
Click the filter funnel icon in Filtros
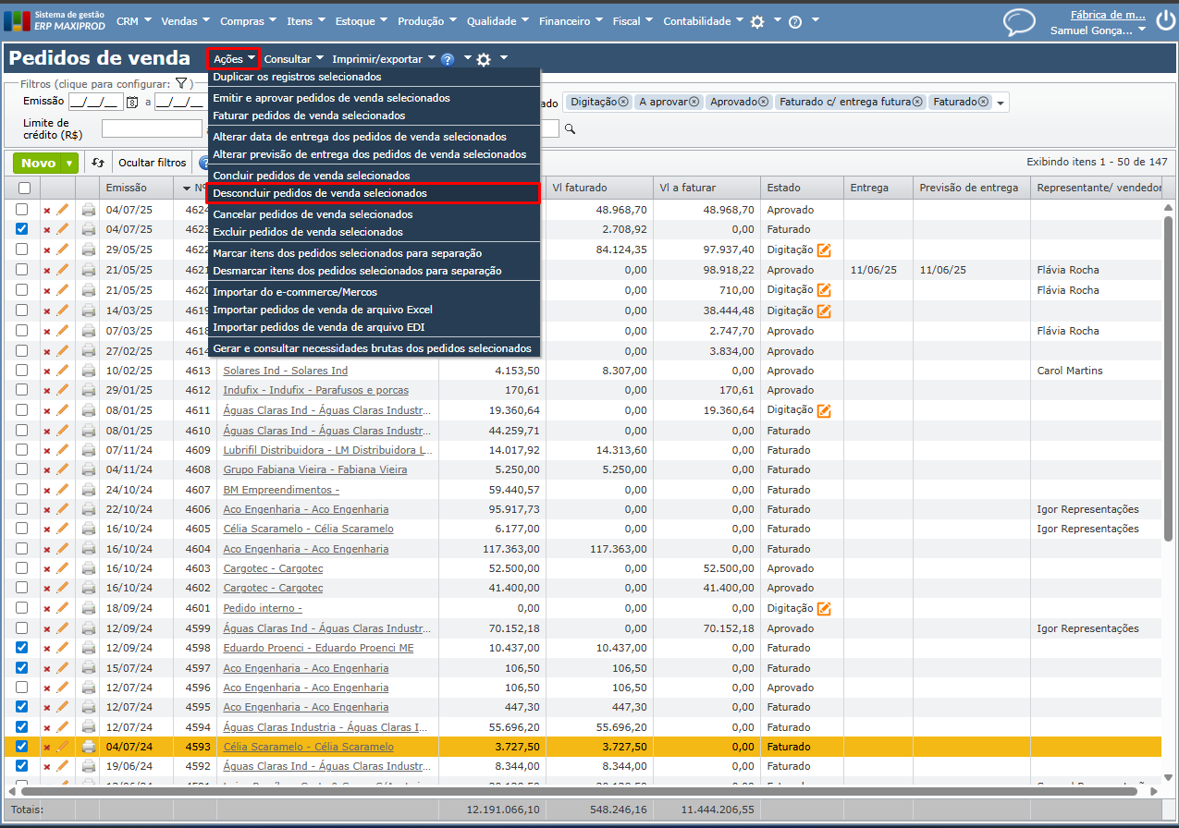182,83
